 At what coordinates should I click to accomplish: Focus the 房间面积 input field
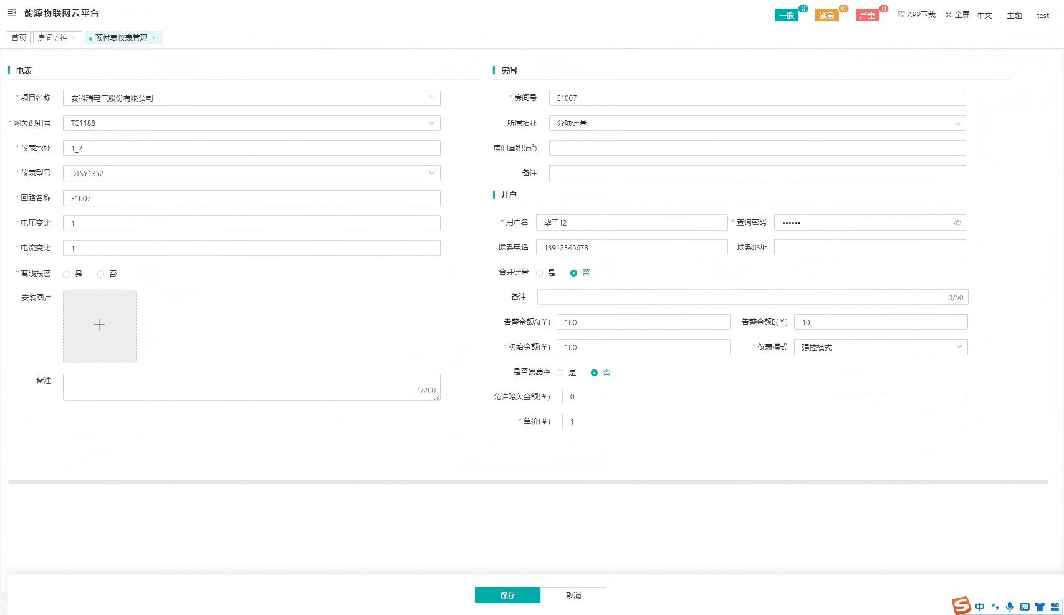coord(757,148)
